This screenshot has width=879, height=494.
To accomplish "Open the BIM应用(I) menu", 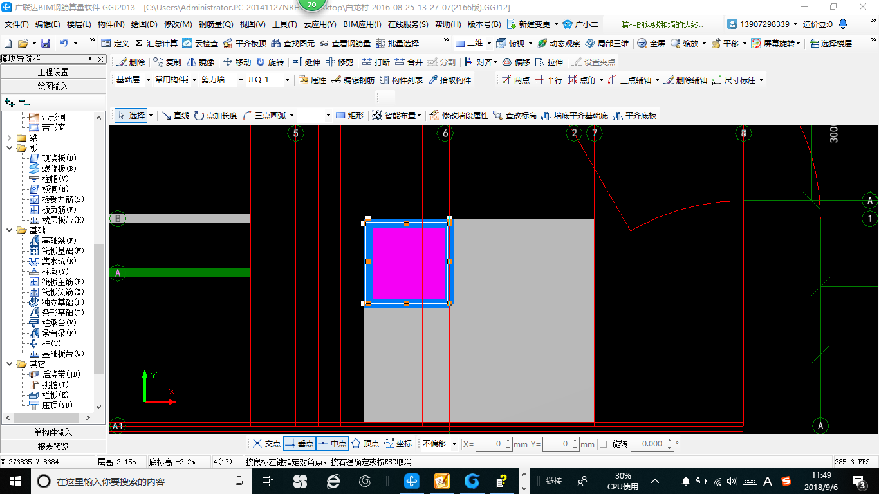I will (x=362, y=24).
